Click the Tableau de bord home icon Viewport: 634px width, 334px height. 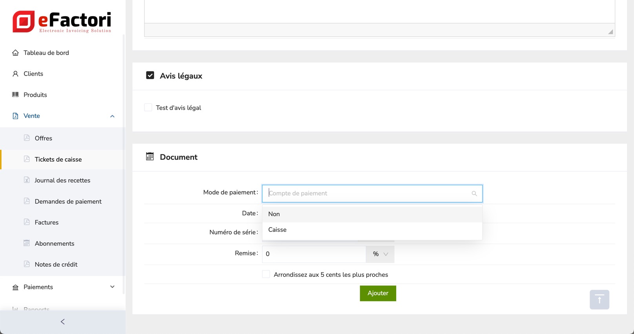pos(15,53)
